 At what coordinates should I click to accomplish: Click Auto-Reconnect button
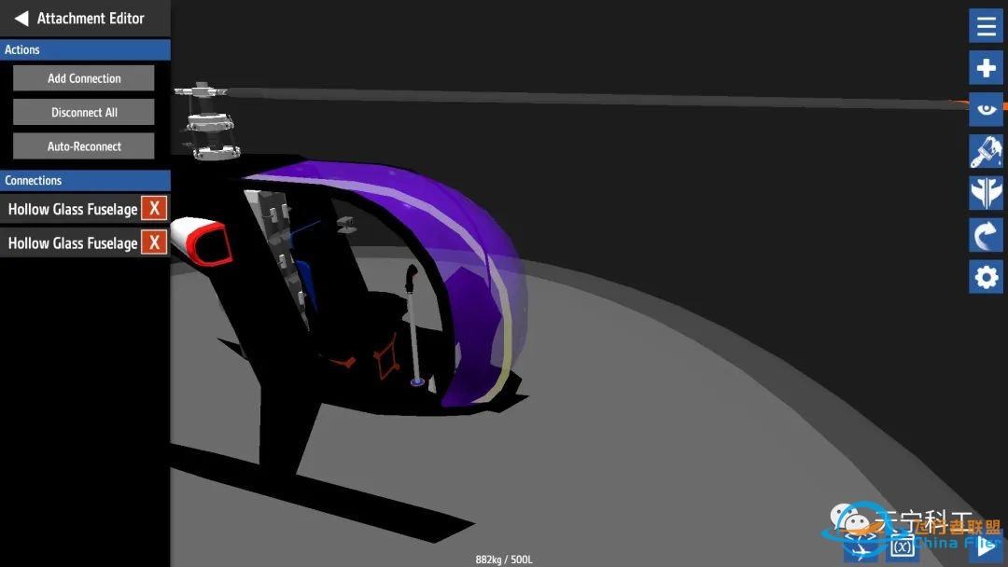pos(84,146)
